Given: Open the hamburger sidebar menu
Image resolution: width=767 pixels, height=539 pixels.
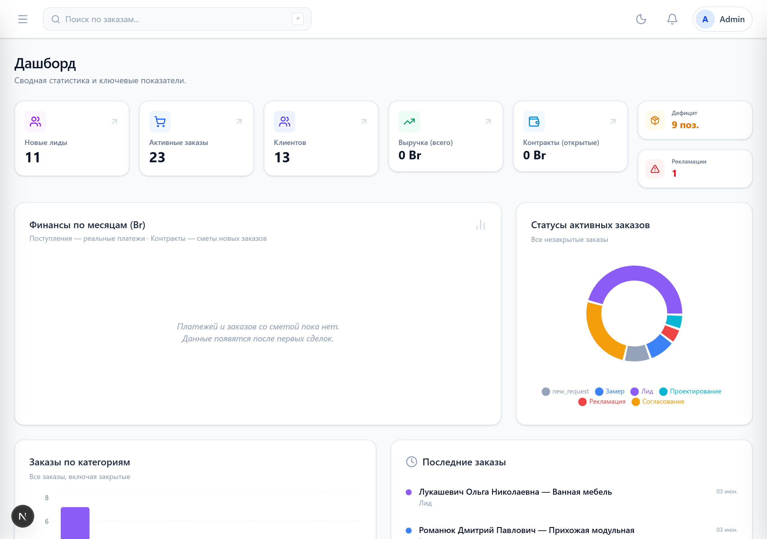Looking at the screenshot, I should [23, 19].
